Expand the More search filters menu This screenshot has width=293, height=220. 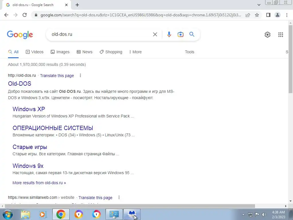click(135, 52)
